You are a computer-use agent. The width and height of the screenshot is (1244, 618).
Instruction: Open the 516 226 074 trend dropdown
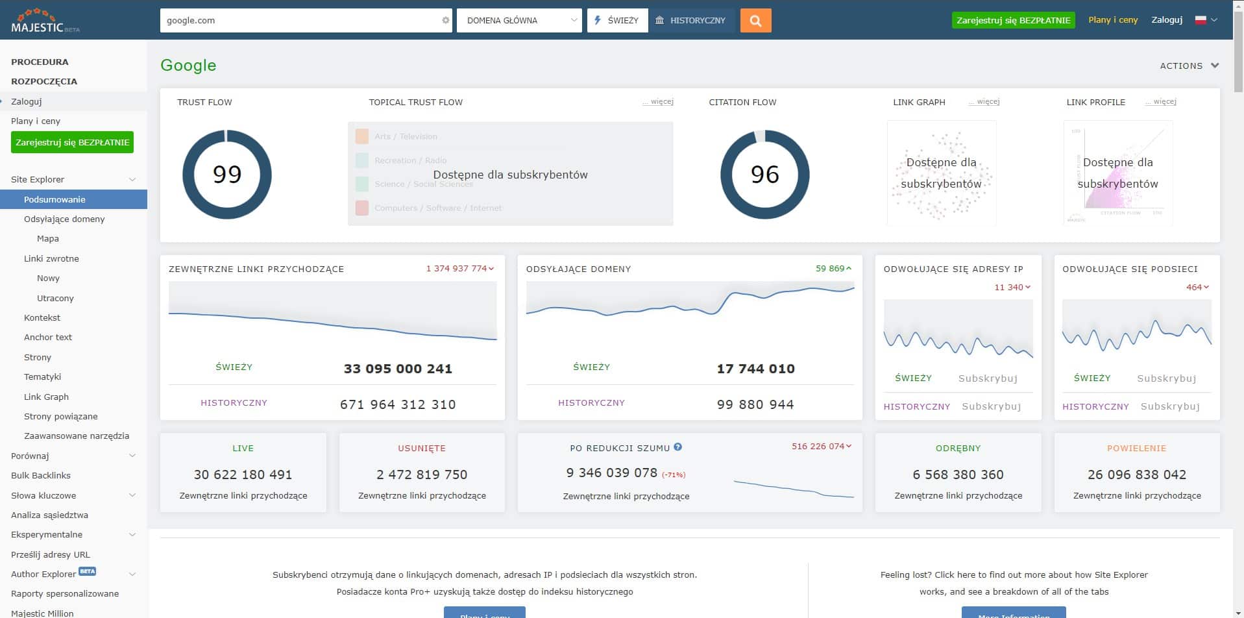tap(822, 446)
